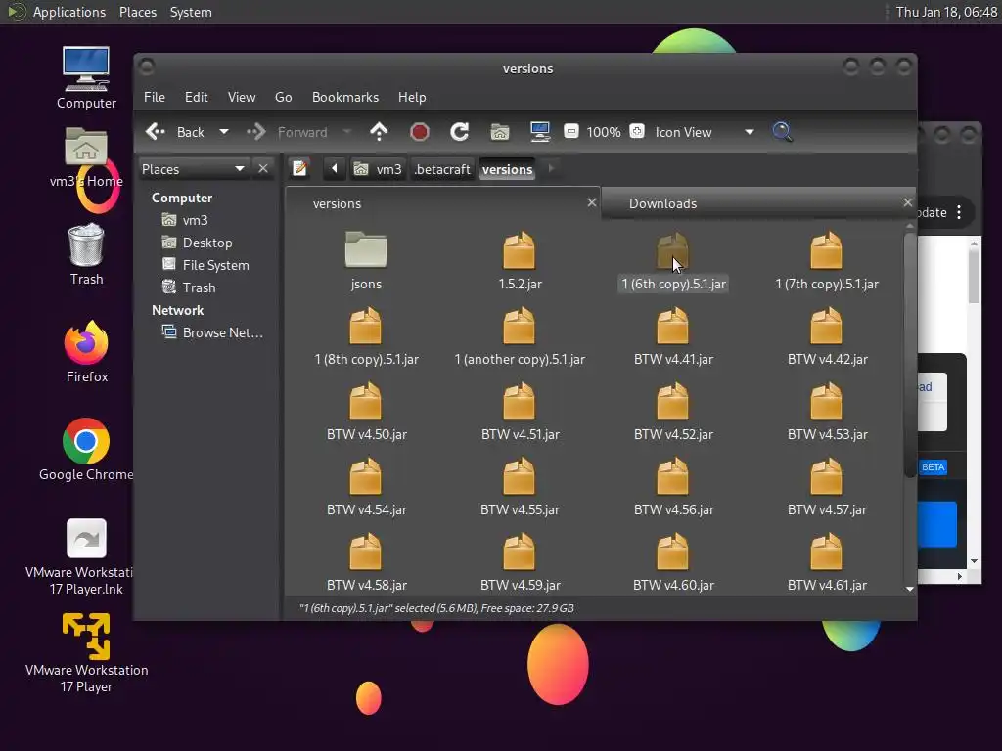
Task: Open the Back history dropdown arrow
Action: point(223,132)
